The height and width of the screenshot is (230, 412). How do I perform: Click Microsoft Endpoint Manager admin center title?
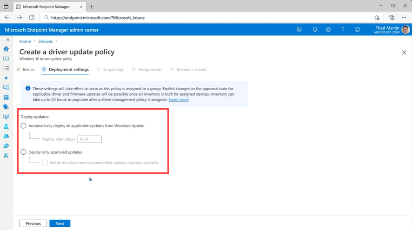coord(52,30)
